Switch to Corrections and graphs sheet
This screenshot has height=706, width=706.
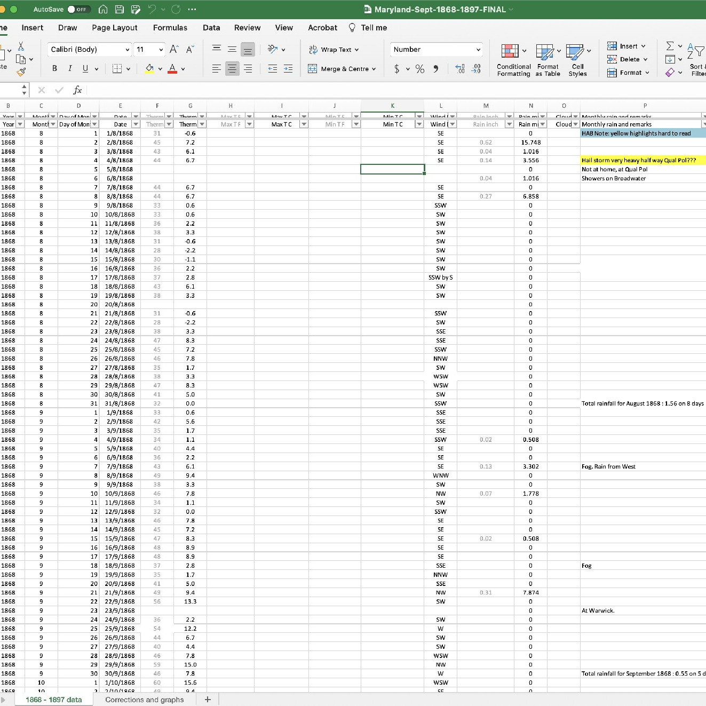144,700
